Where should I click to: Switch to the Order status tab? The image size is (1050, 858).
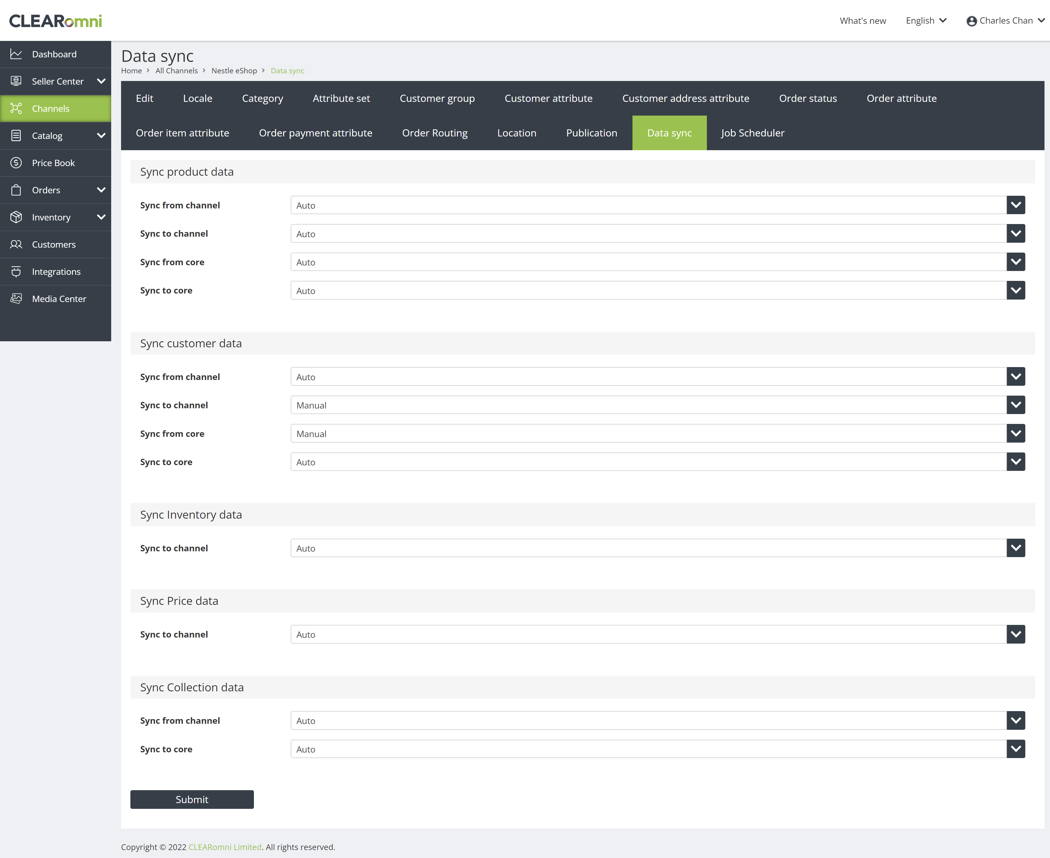click(808, 98)
